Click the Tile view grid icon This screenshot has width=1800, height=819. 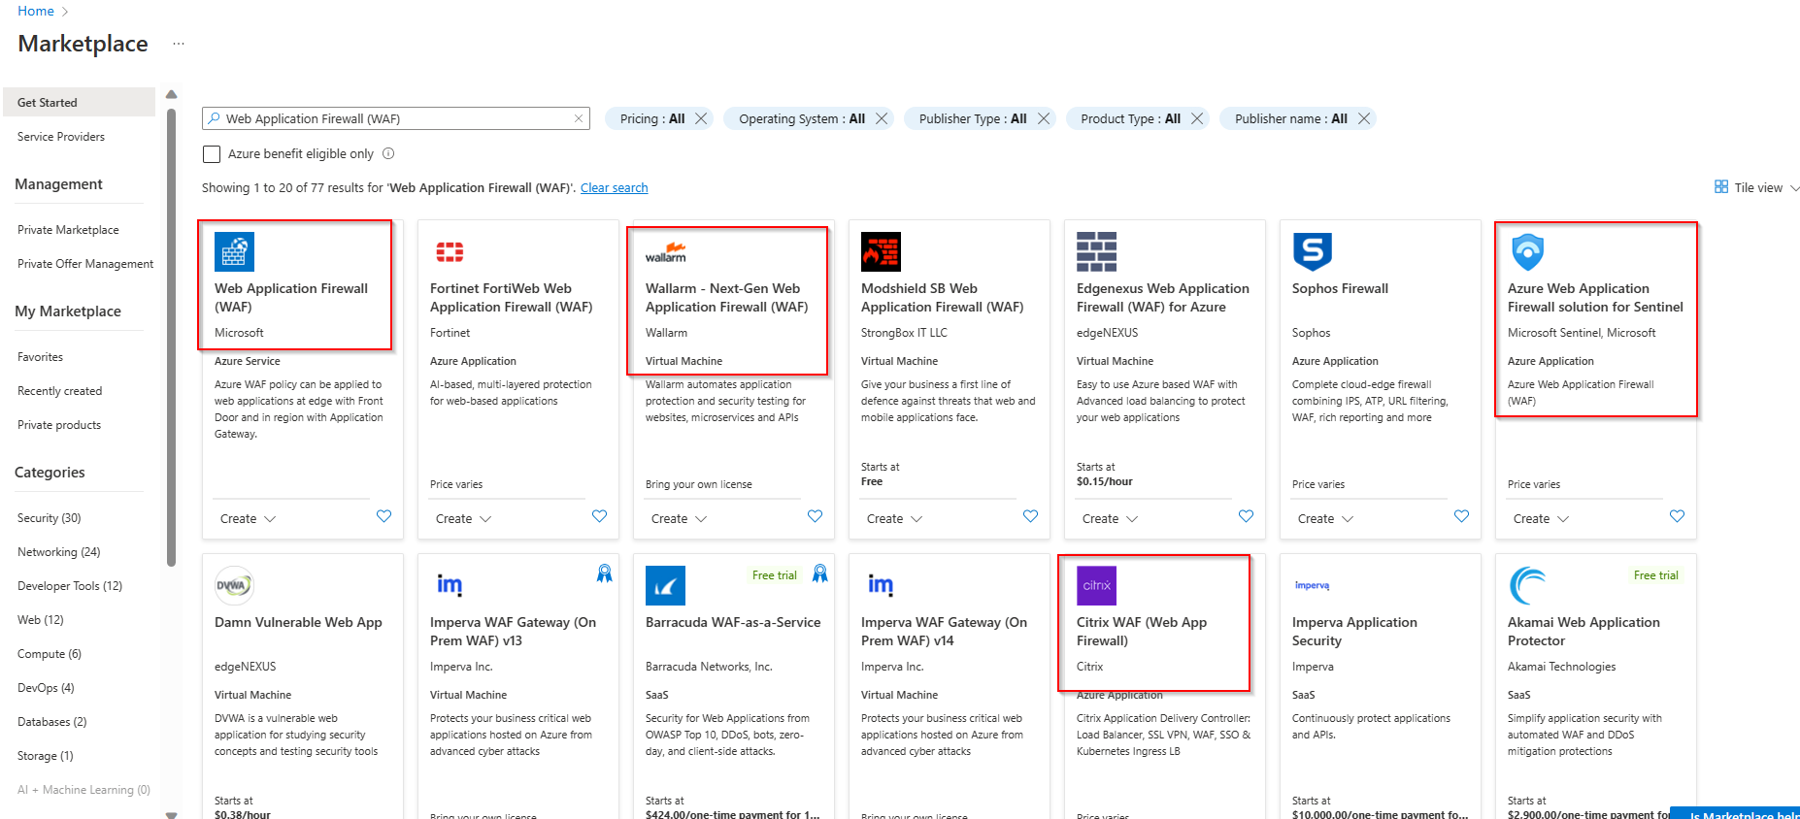pos(1721,186)
